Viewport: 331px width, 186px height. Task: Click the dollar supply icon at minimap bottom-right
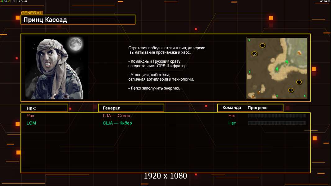(x=305, y=96)
